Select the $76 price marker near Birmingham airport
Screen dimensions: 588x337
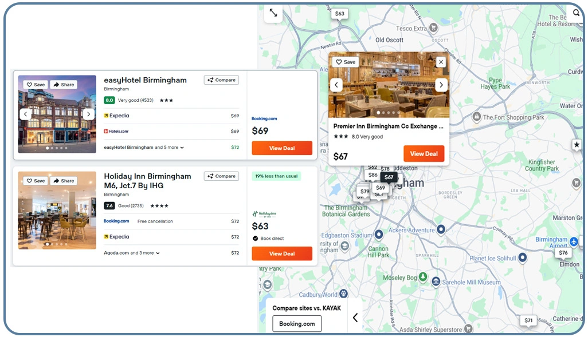[563, 253]
